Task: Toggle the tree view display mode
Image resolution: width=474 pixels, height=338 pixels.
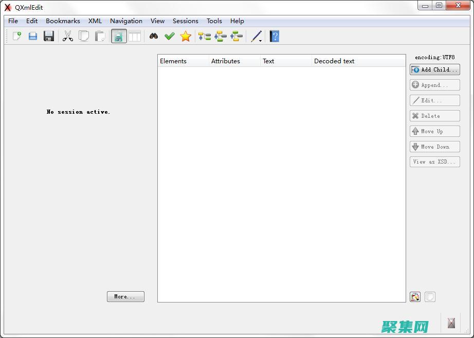Action: tap(119, 36)
